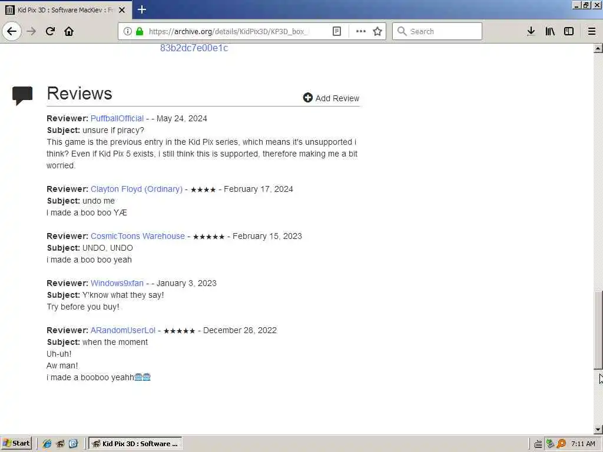Image resolution: width=603 pixels, height=452 pixels.
Task: Open CosmicToons Warehouse reviewer profile
Action: click(138, 236)
